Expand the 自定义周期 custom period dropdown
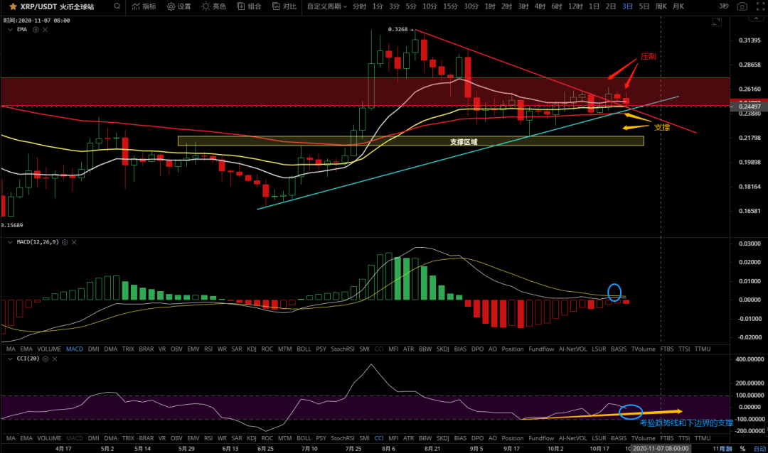Viewport: 768px width, 453px height. point(326,6)
